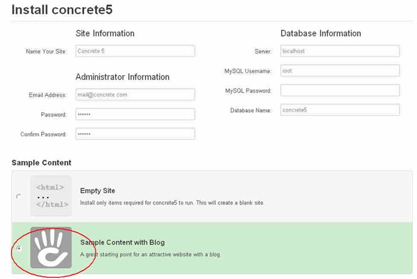Click the Name Your Site label
The image size is (417, 279).
click(x=46, y=51)
